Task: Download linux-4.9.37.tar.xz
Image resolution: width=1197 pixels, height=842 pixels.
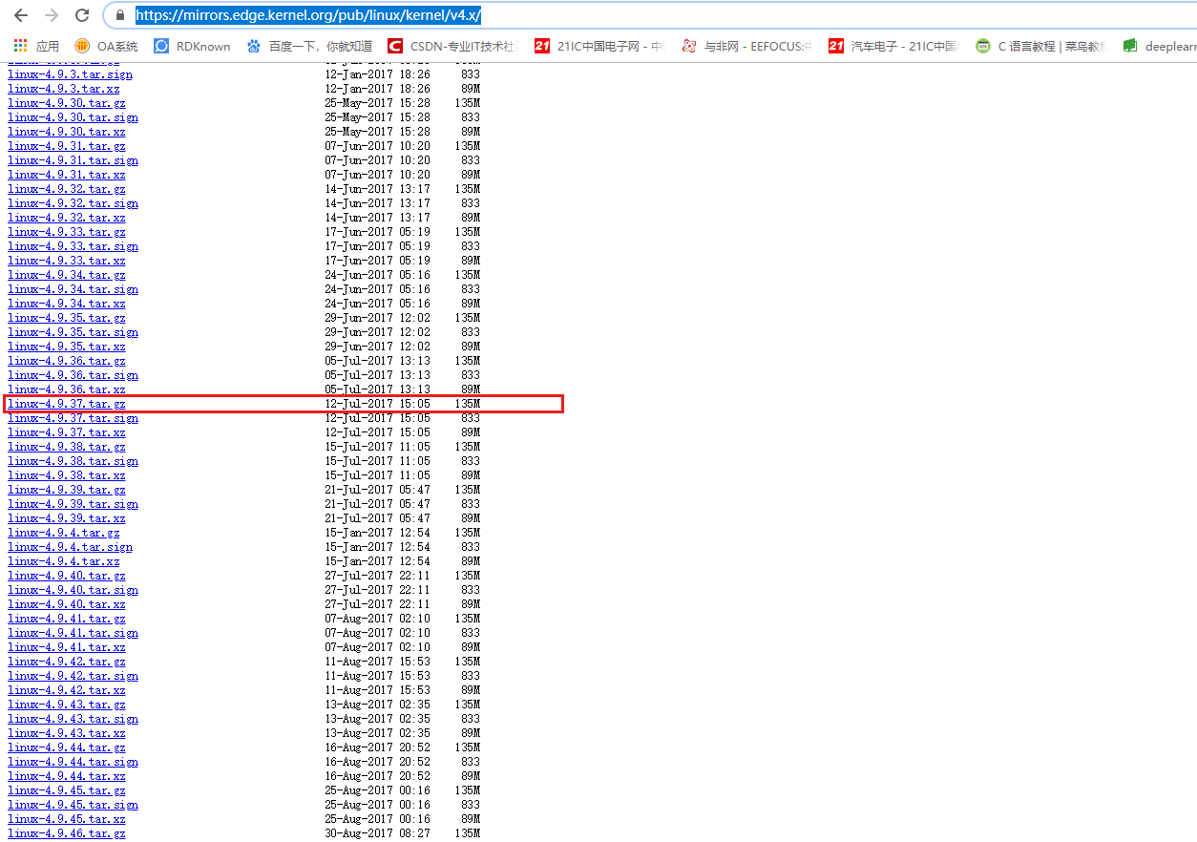Action: (66, 432)
